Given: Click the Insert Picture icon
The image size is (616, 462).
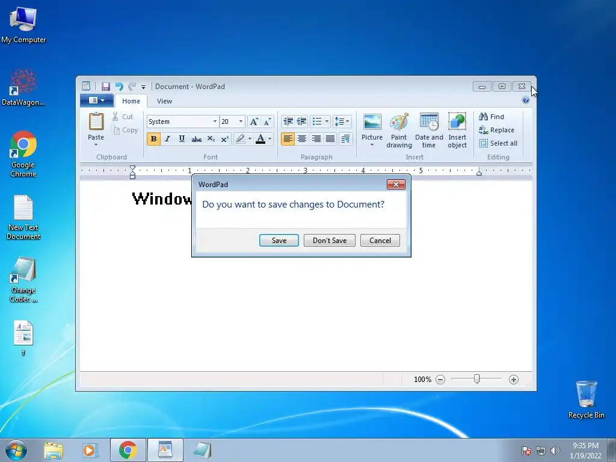Looking at the screenshot, I should pyautogui.click(x=372, y=122).
